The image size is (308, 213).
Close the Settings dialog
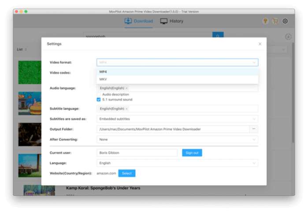pyautogui.click(x=260, y=44)
